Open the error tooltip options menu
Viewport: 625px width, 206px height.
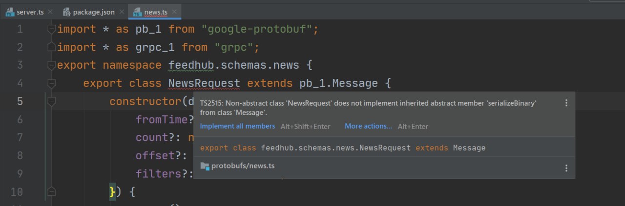coord(566,103)
